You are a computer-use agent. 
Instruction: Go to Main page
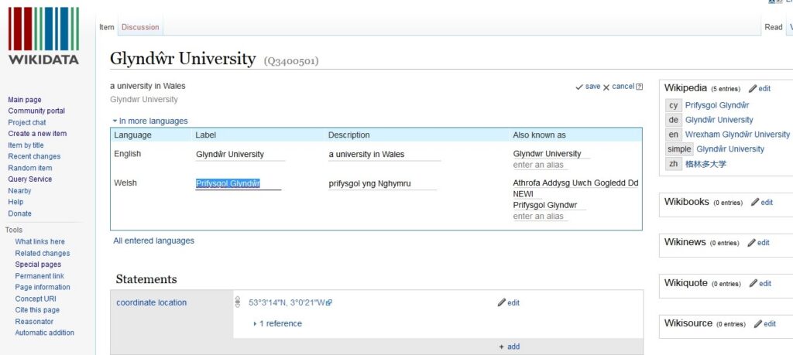(25, 100)
